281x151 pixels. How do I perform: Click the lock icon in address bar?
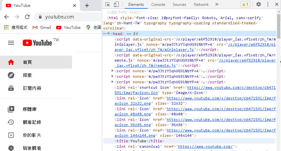pyautogui.click(x=40, y=17)
